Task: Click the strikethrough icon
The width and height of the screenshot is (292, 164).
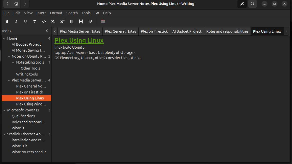Action: pyautogui.click(x=35, y=21)
